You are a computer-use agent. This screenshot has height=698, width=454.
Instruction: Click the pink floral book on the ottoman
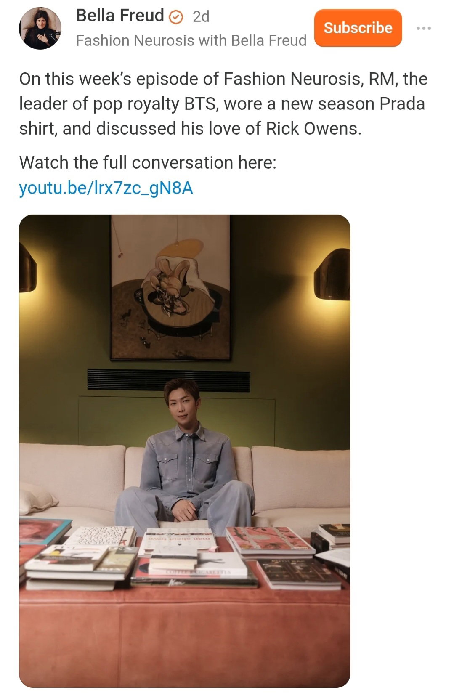tap(269, 541)
